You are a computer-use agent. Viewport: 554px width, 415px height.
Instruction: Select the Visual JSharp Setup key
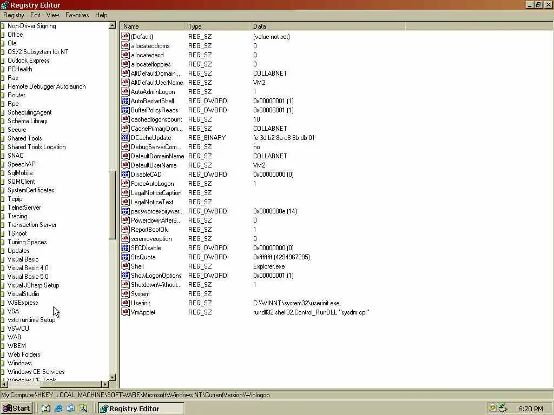(34, 285)
